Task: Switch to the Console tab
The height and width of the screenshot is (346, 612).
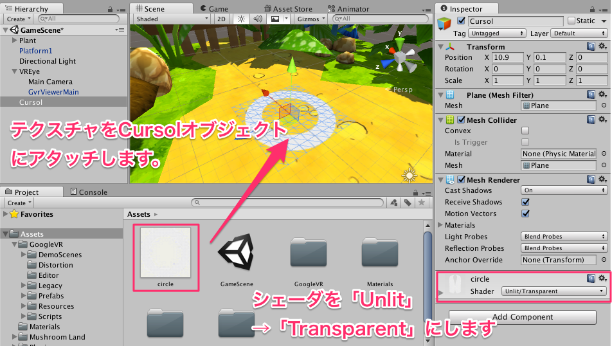Action: coord(89,192)
